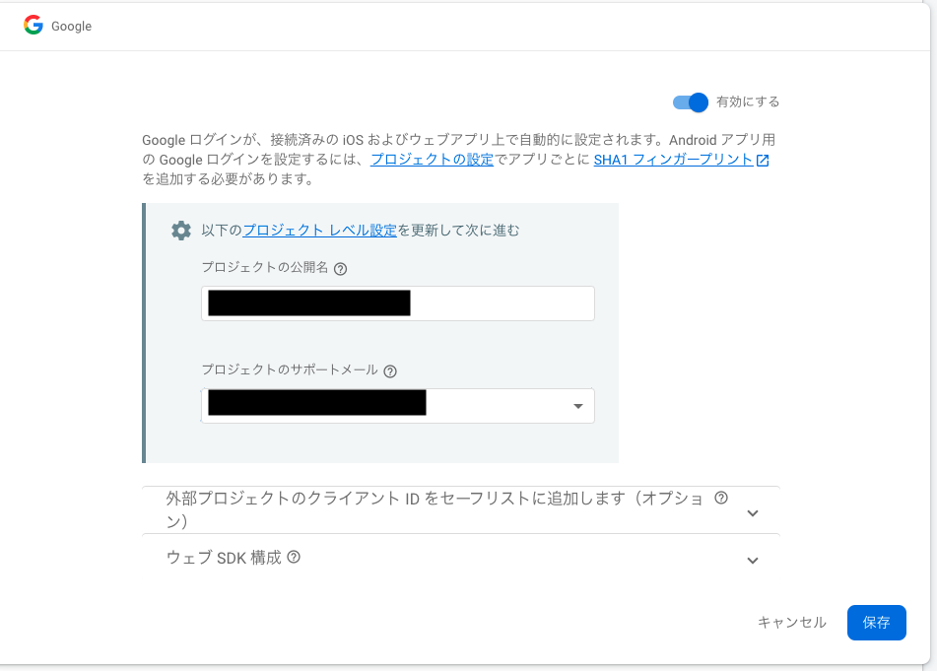The width and height of the screenshot is (937, 671).
Task: Expand chevron for 外部プロジェクトのクライアント ID section
Action: pos(753,512)
